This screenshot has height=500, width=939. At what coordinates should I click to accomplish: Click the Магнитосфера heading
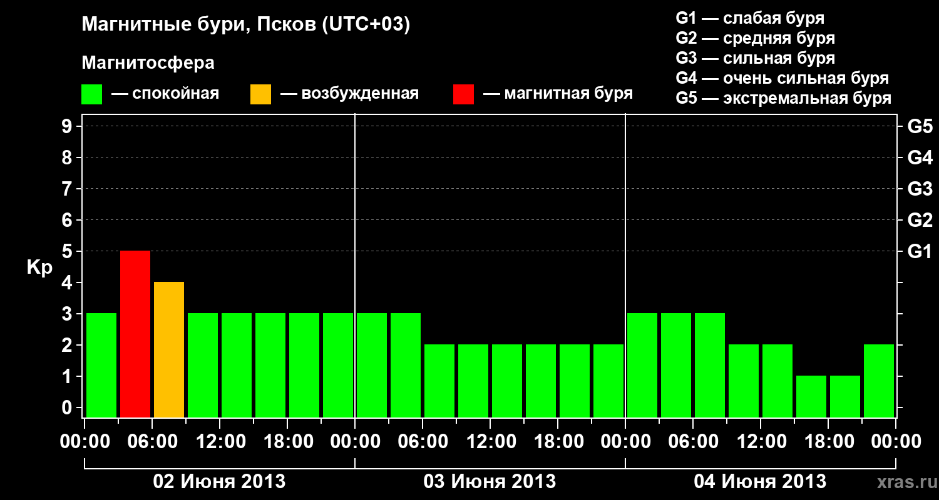(148, 63)
